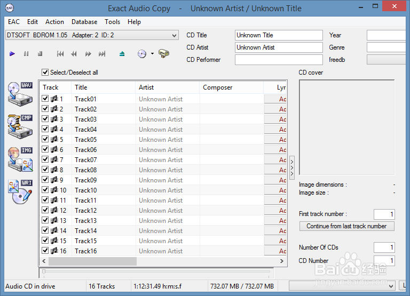
Task: Click the CD cover image area
Action: tap(346, 127)
